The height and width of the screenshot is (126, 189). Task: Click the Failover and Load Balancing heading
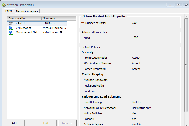click(102, 97)
